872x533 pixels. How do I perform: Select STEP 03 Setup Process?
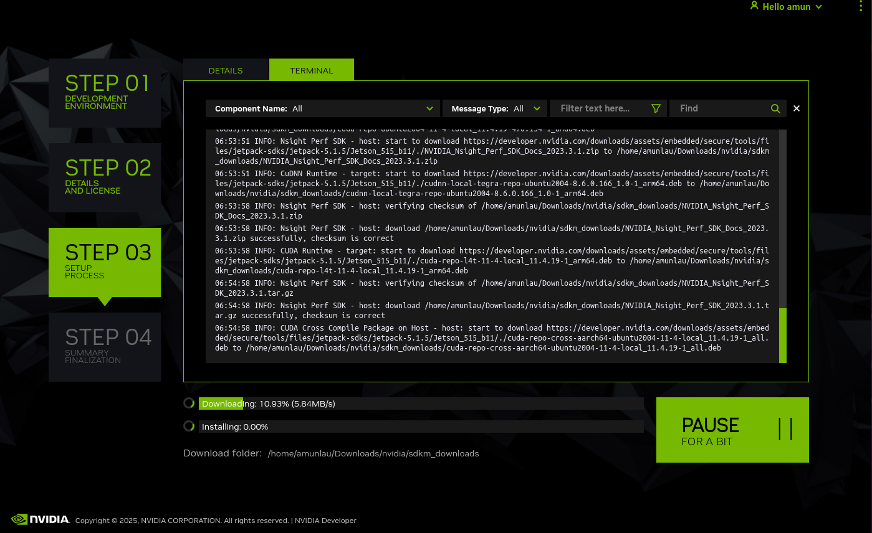point(105,262)
